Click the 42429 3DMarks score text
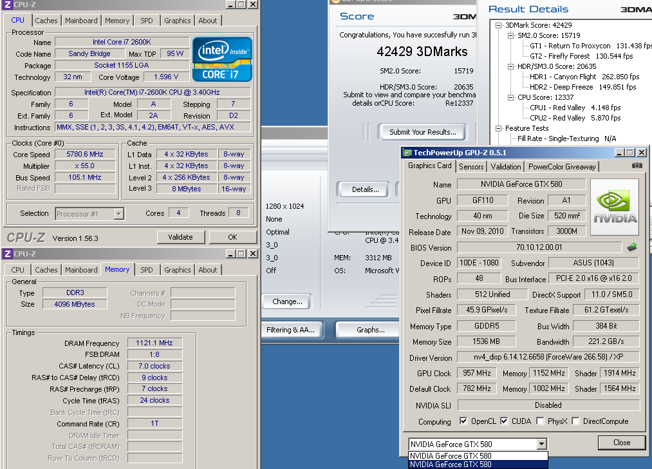Viewport: 652px width, 469px height. pos(422,52)
